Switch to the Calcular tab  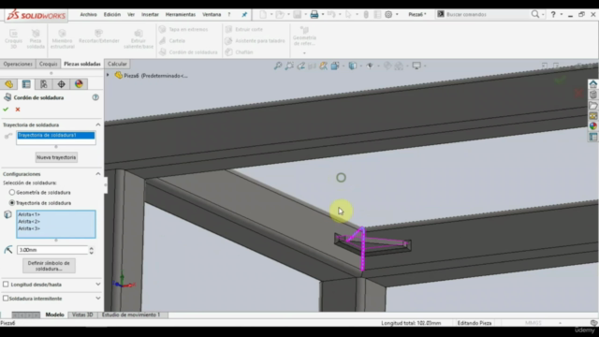(117, 64)
